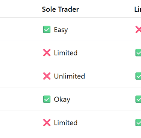The height and width of the screenshot is (138, 141).
Task: Click the green checkmark beside Okay
Action: click(x=47, y=99)
